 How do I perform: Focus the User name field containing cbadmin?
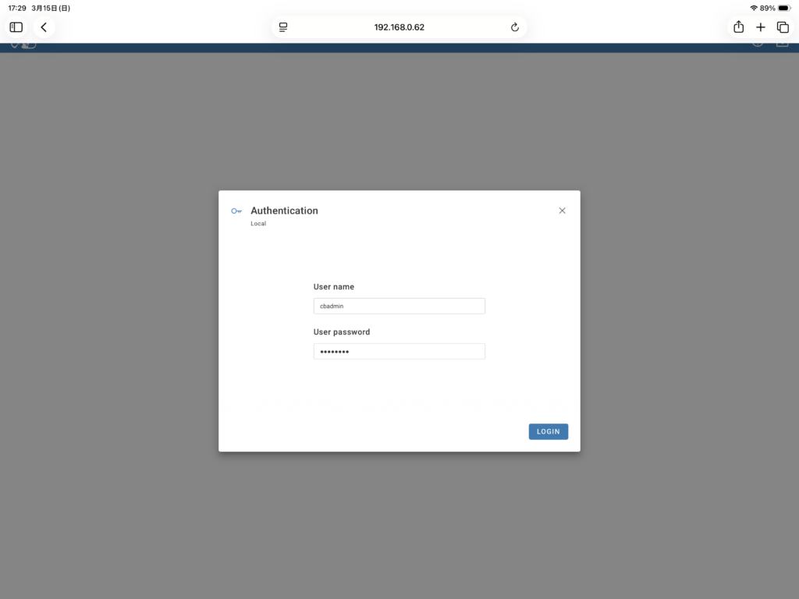[399, 307]
